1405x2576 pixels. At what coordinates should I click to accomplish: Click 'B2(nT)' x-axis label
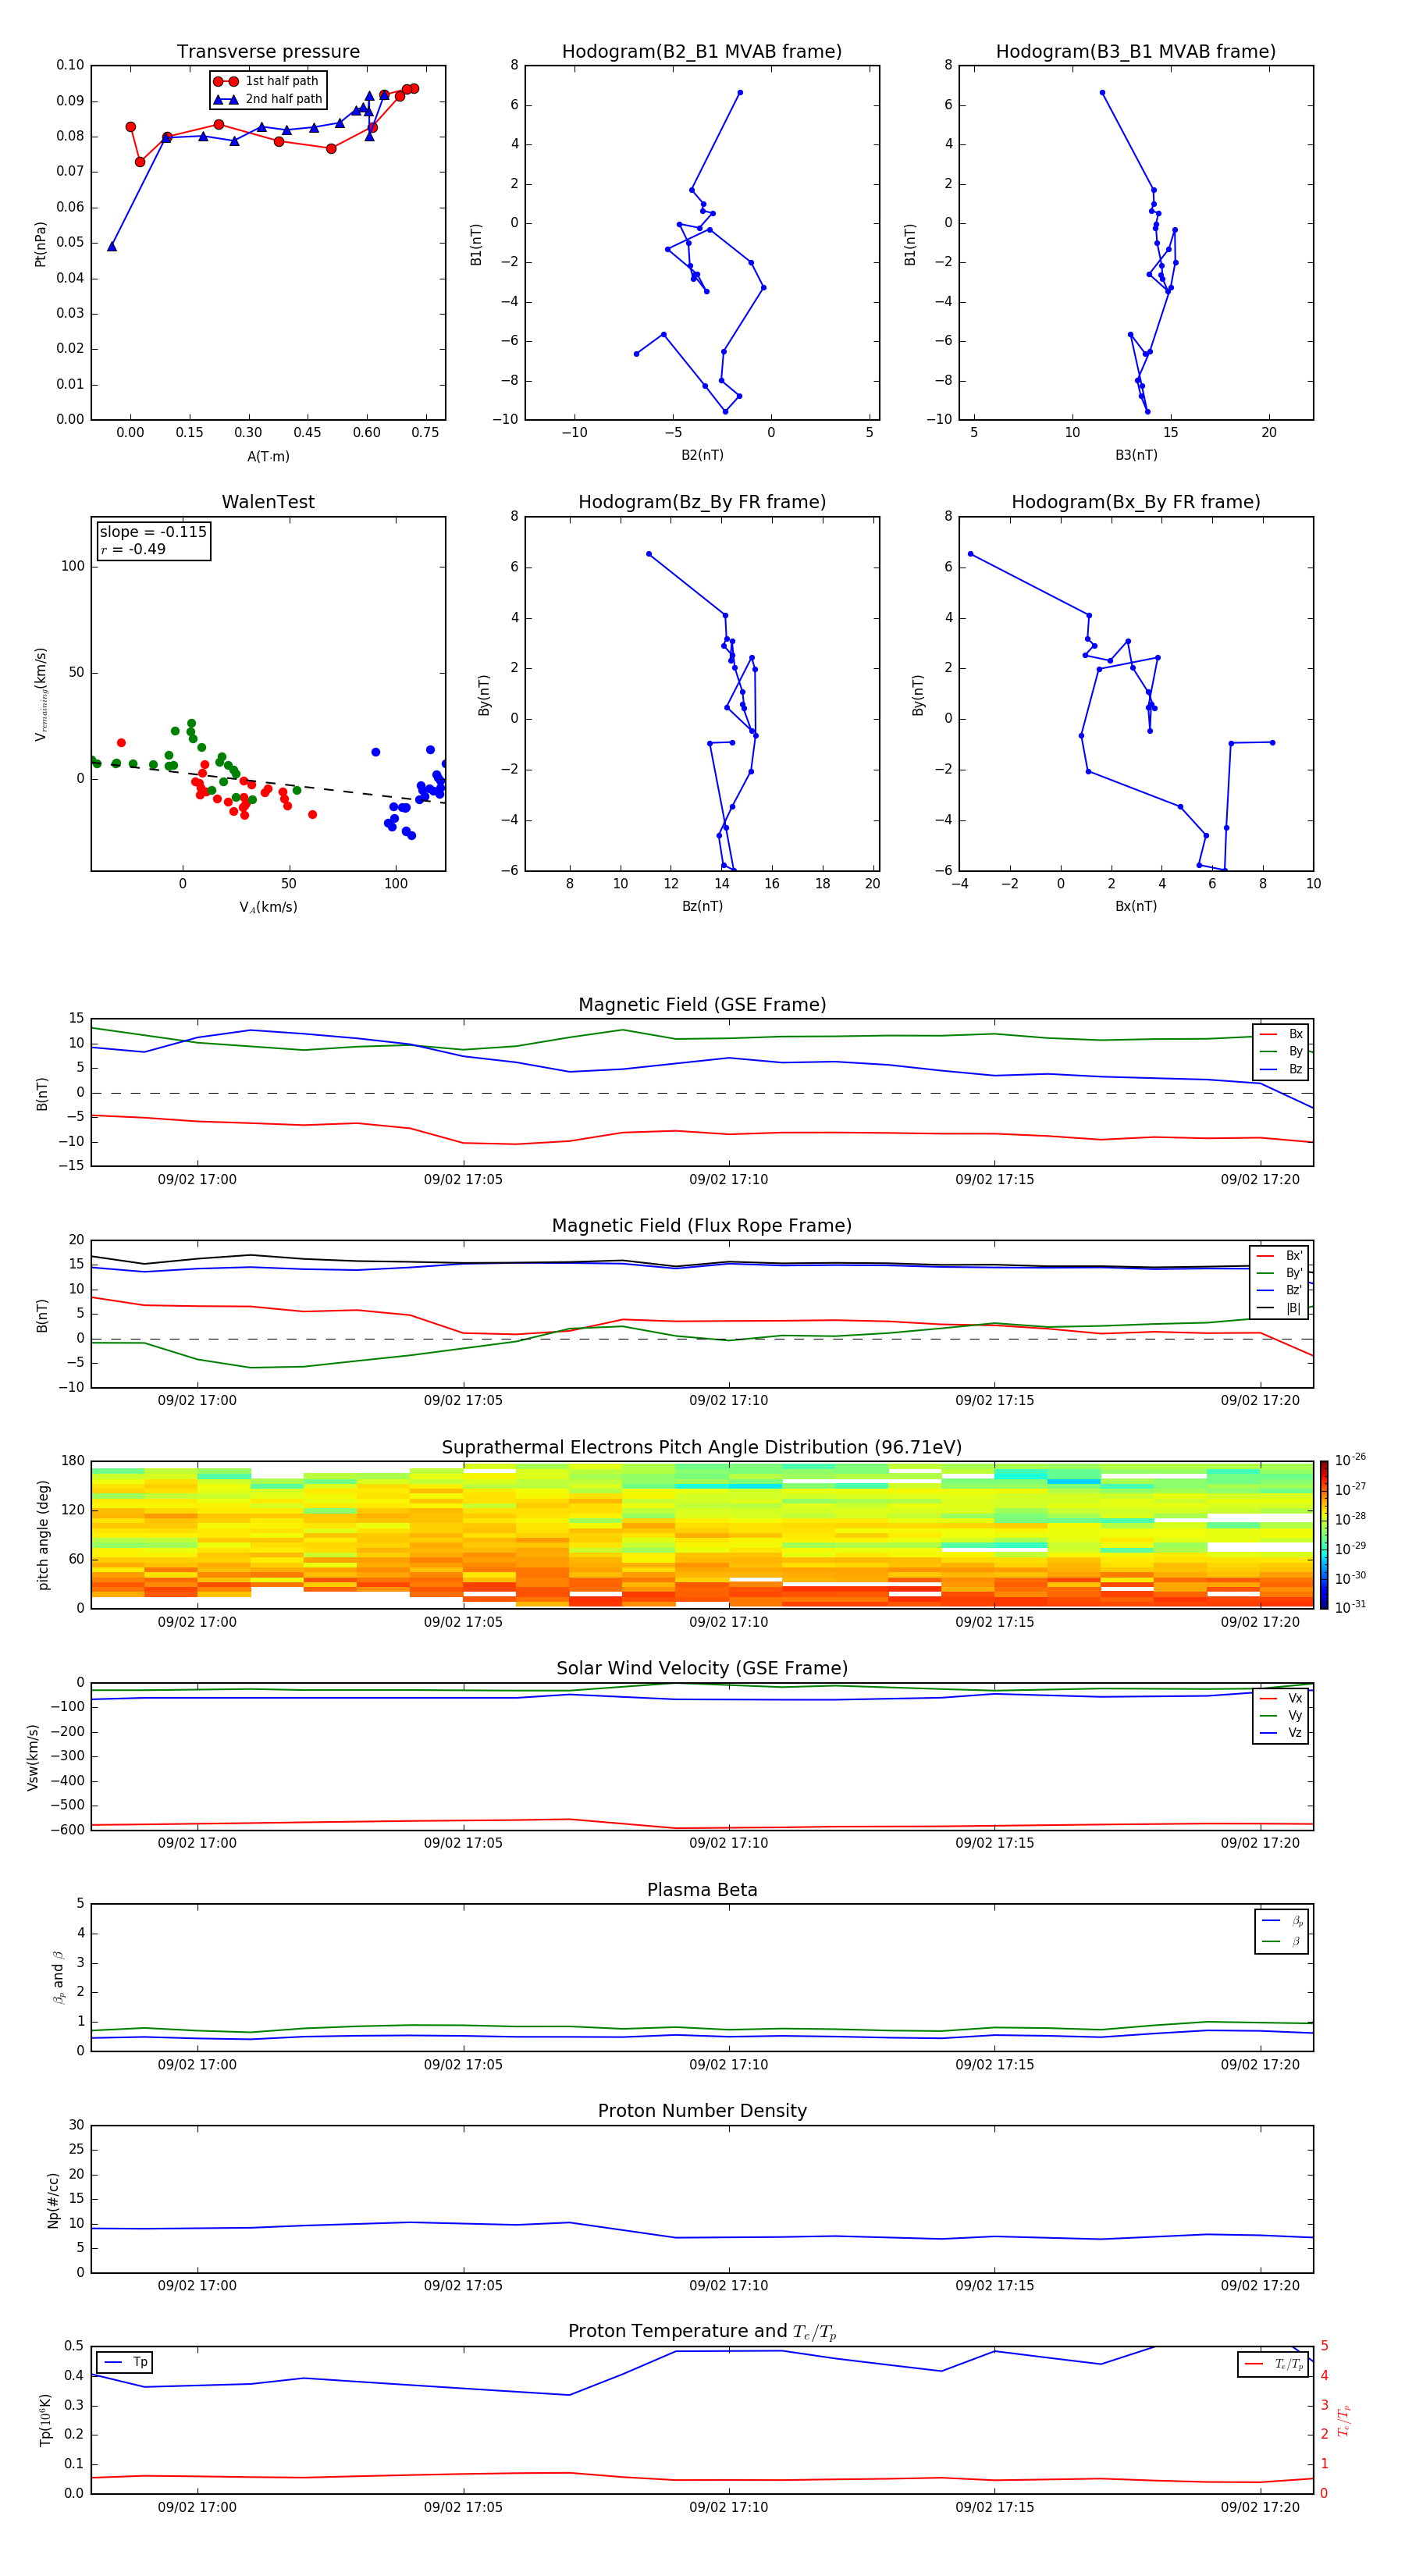tap(702, 455)
